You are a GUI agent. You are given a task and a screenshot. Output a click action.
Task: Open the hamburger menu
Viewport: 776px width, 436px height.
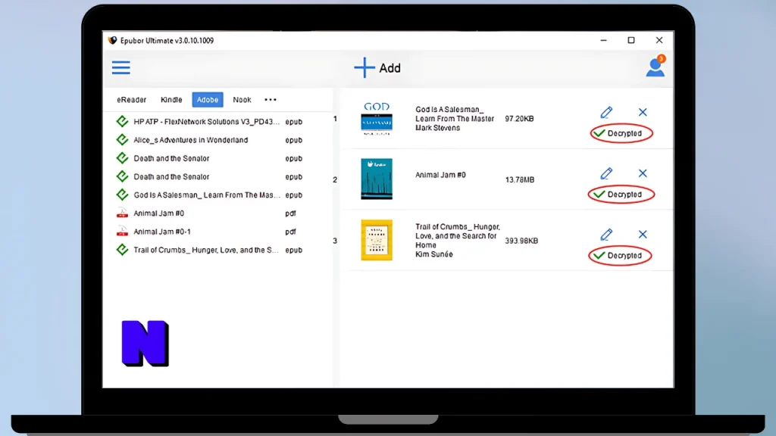point(120,67)
